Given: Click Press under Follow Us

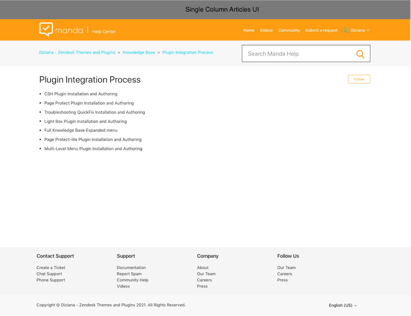Looking at the screenshot, I should 282,280.
